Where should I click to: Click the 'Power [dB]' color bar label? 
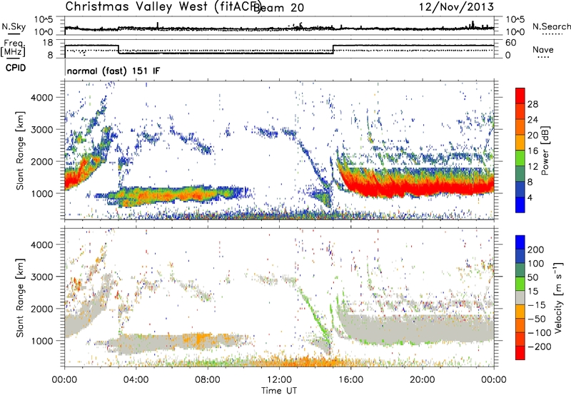(545, 150)
